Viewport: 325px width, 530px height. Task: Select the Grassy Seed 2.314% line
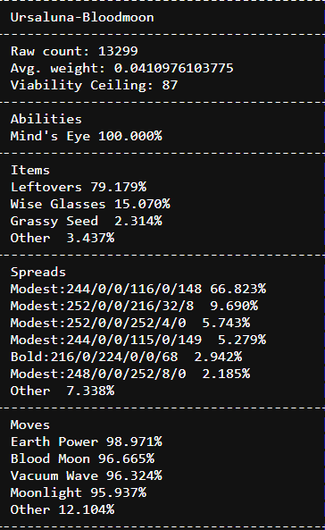(x=86, y=221)
